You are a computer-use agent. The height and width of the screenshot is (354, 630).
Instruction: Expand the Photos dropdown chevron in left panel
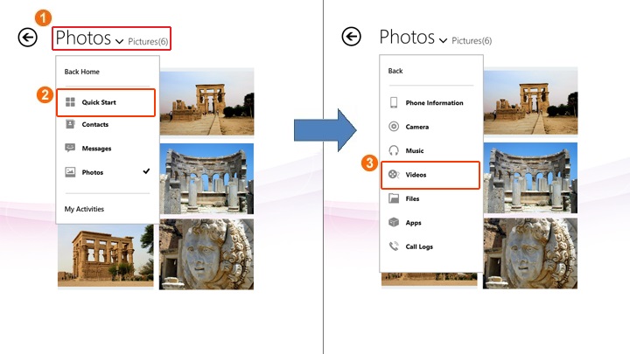[x=119, y=41]
